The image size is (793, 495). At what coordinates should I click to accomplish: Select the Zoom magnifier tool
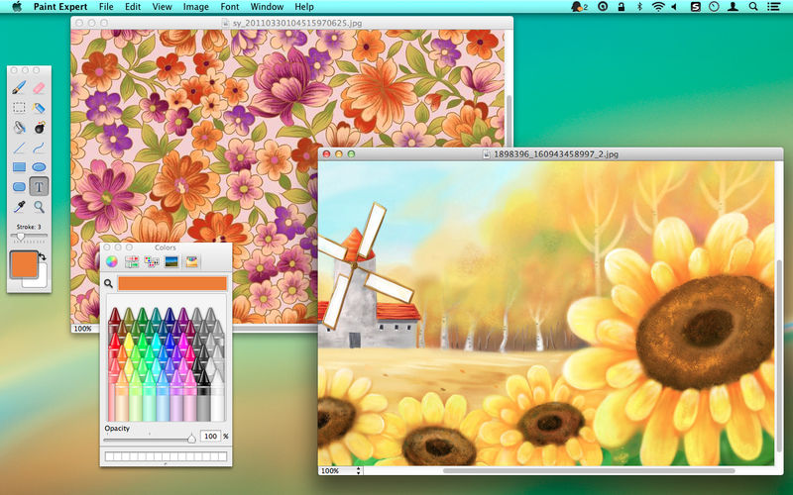[x=39, y=206]
